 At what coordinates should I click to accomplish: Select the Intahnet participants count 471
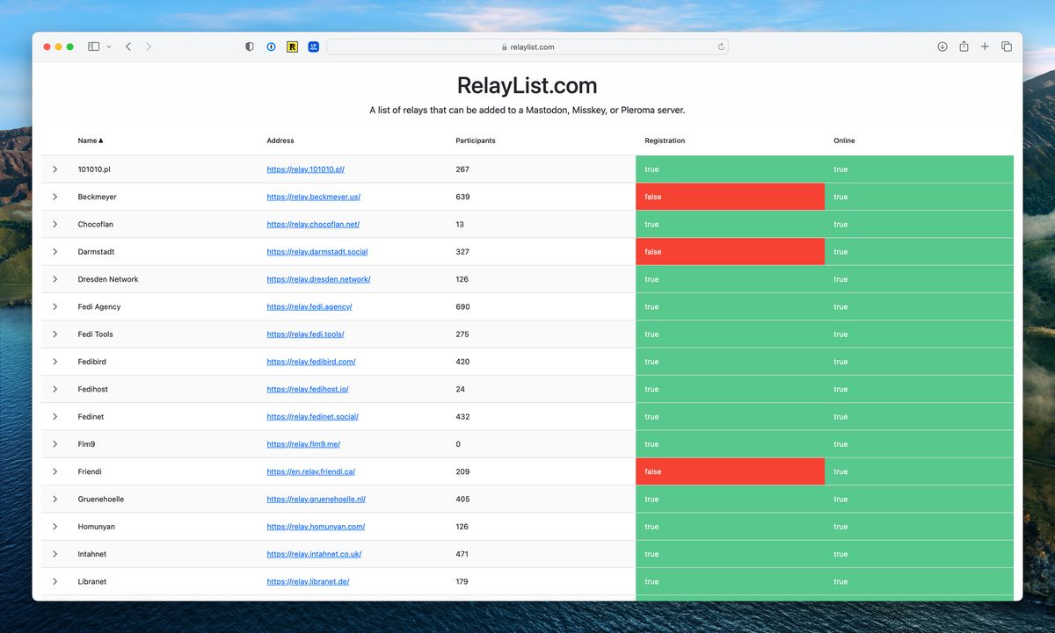462,554
